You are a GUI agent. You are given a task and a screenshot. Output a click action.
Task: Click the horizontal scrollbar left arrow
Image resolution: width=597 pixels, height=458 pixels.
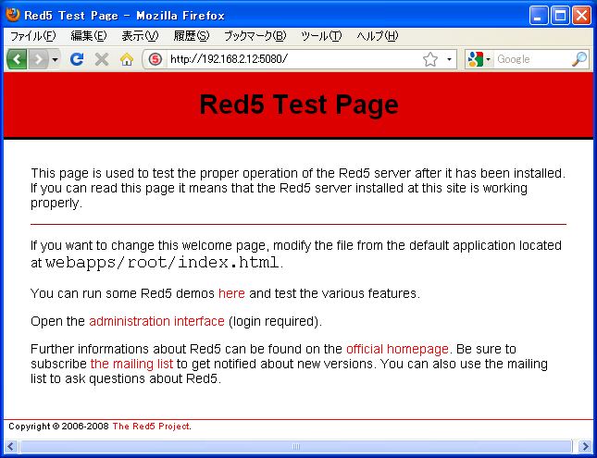(10, 446)
